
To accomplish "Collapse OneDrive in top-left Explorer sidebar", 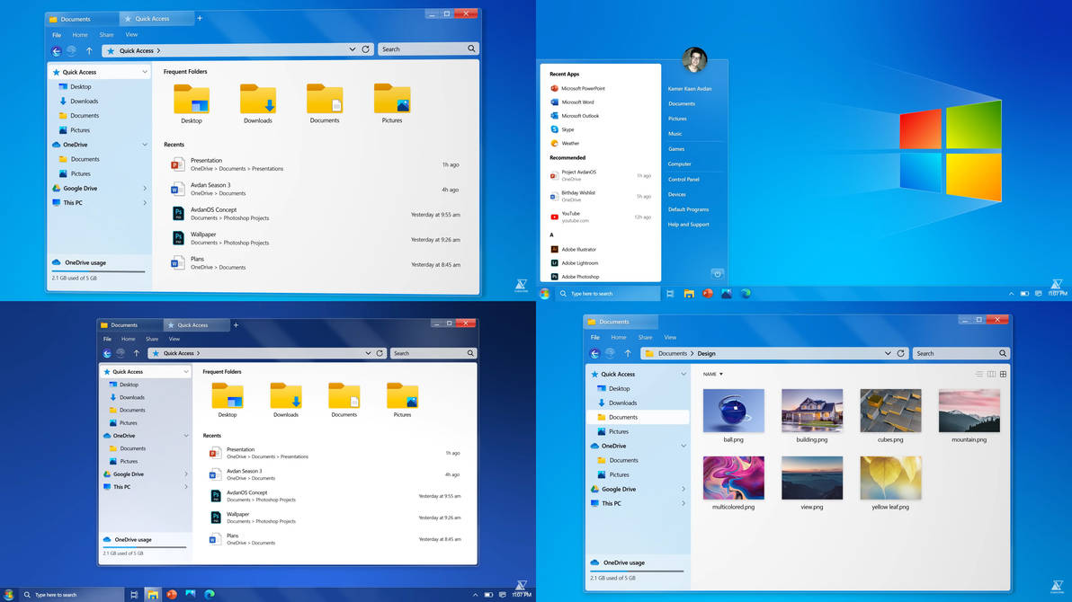I will point(144,145).
